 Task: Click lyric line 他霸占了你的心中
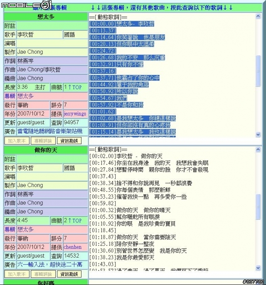[x=138, y=78]
